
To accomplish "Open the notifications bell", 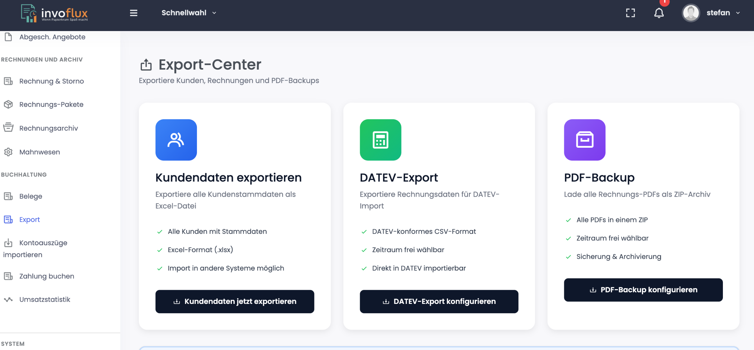I will tap(659, 13).
